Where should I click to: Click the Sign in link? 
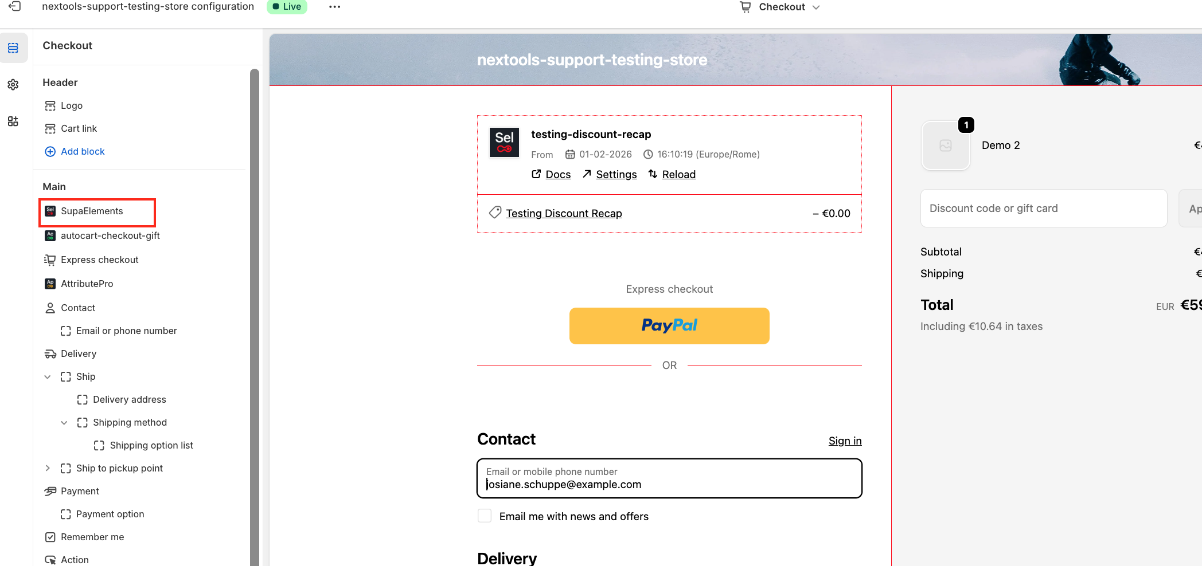[x=845, y=441]
